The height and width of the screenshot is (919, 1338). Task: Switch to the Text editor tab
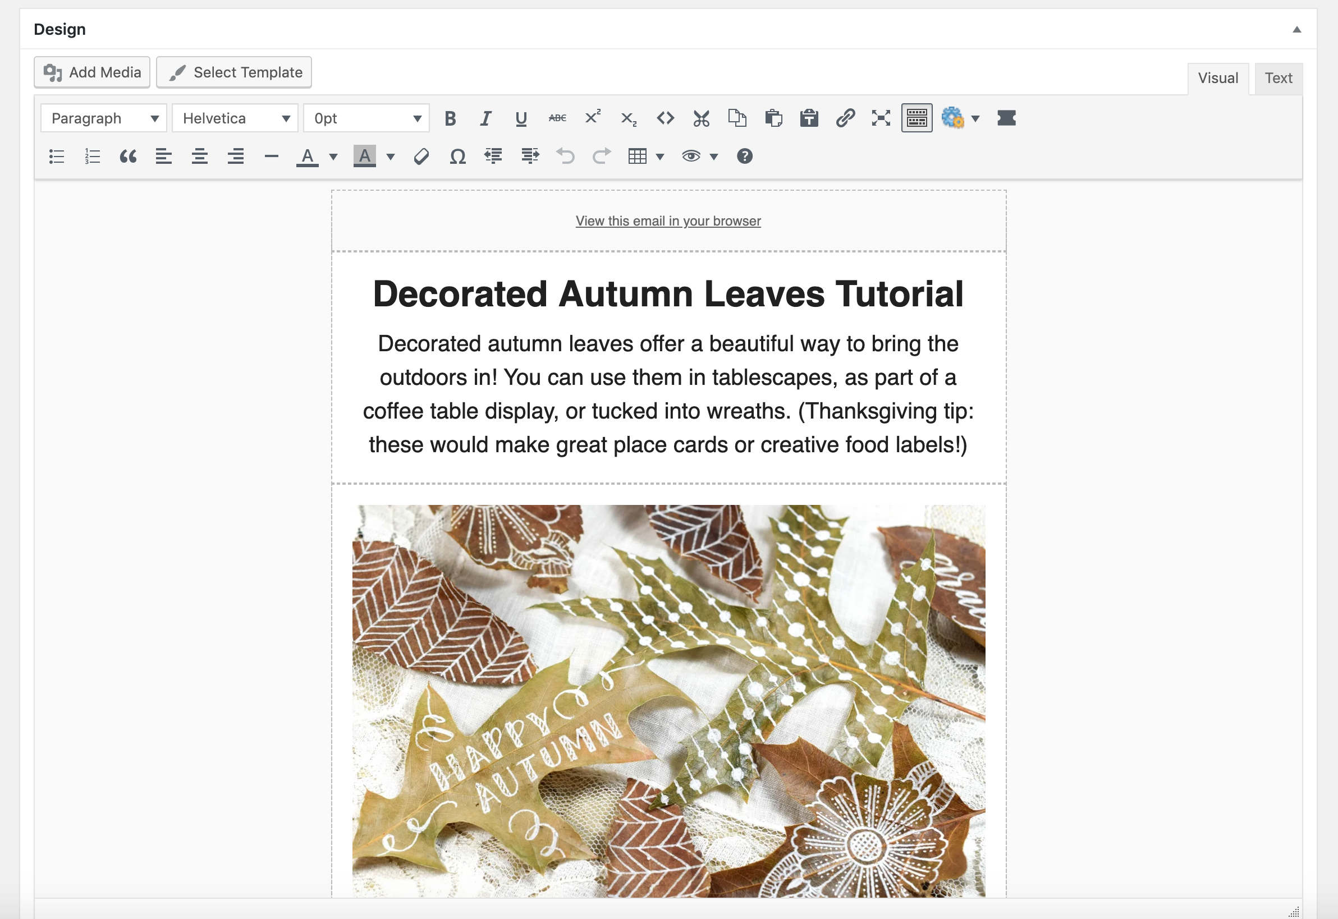(x=1278, y=79)
